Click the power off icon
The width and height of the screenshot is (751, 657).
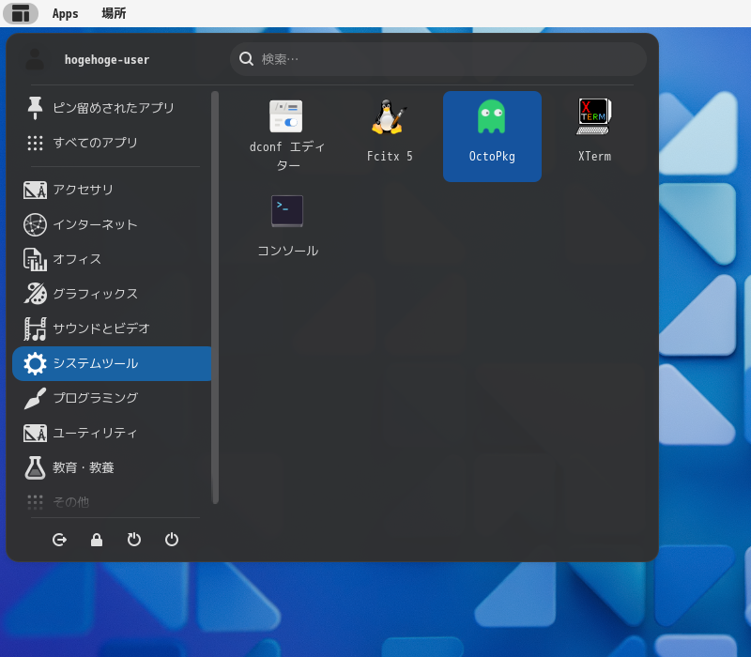pyautogui.click(x=172, y=540)
